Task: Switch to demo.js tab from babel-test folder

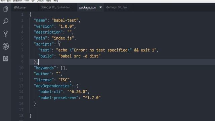Action: 55,7
